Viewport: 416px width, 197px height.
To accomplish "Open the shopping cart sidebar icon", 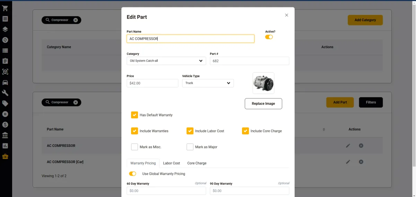I will tap(5, 8).
